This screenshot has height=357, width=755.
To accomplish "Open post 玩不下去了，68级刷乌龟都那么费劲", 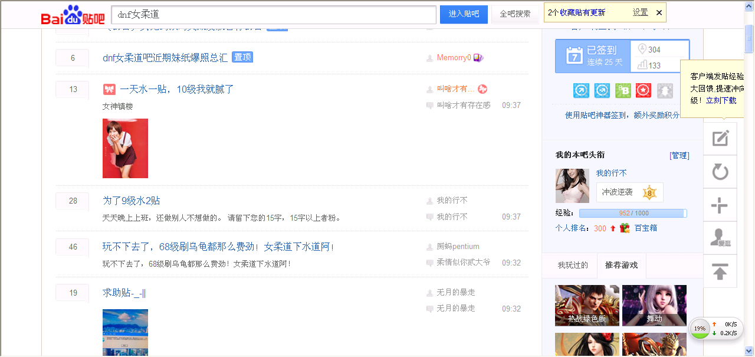I will pos(219,247).
